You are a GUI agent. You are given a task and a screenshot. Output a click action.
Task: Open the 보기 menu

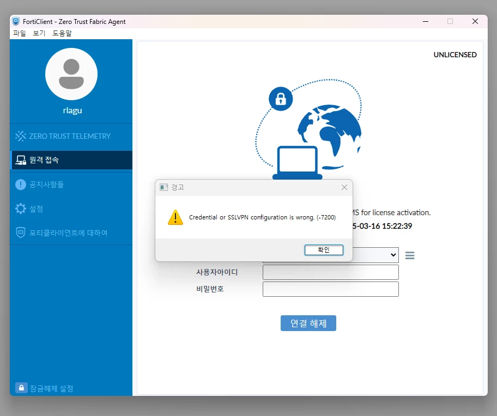pos(39,33)
